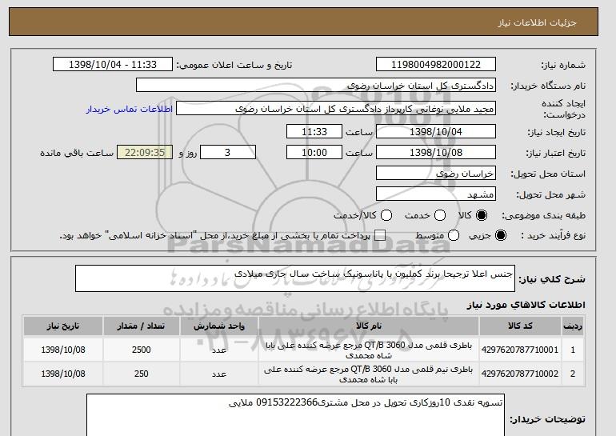This screenshot has width=616, height=436.
Task: Click the buyer organization name field
Action: click(x=316, y=86)
